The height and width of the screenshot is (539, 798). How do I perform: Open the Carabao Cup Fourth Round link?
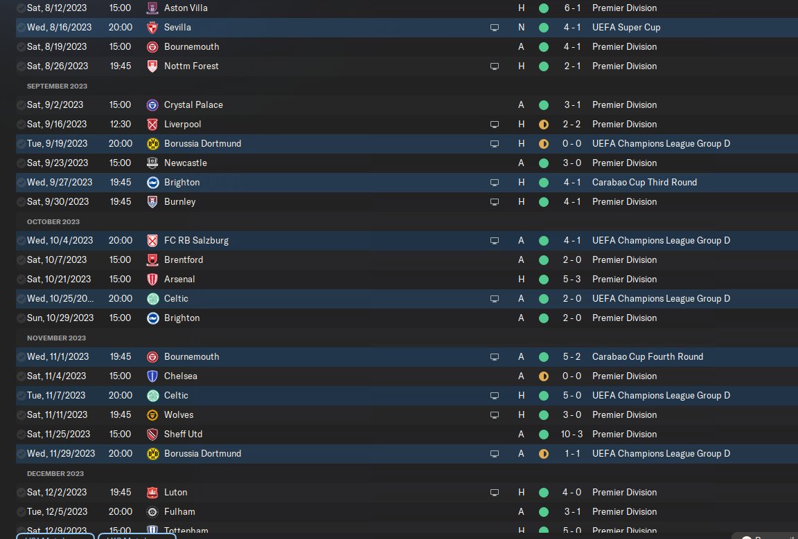coord(647,357)
